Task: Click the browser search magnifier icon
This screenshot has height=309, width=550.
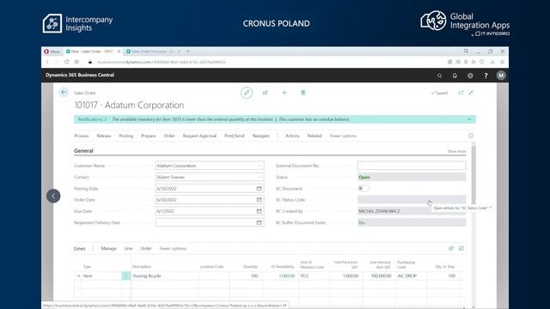Action: pos(466,51)
